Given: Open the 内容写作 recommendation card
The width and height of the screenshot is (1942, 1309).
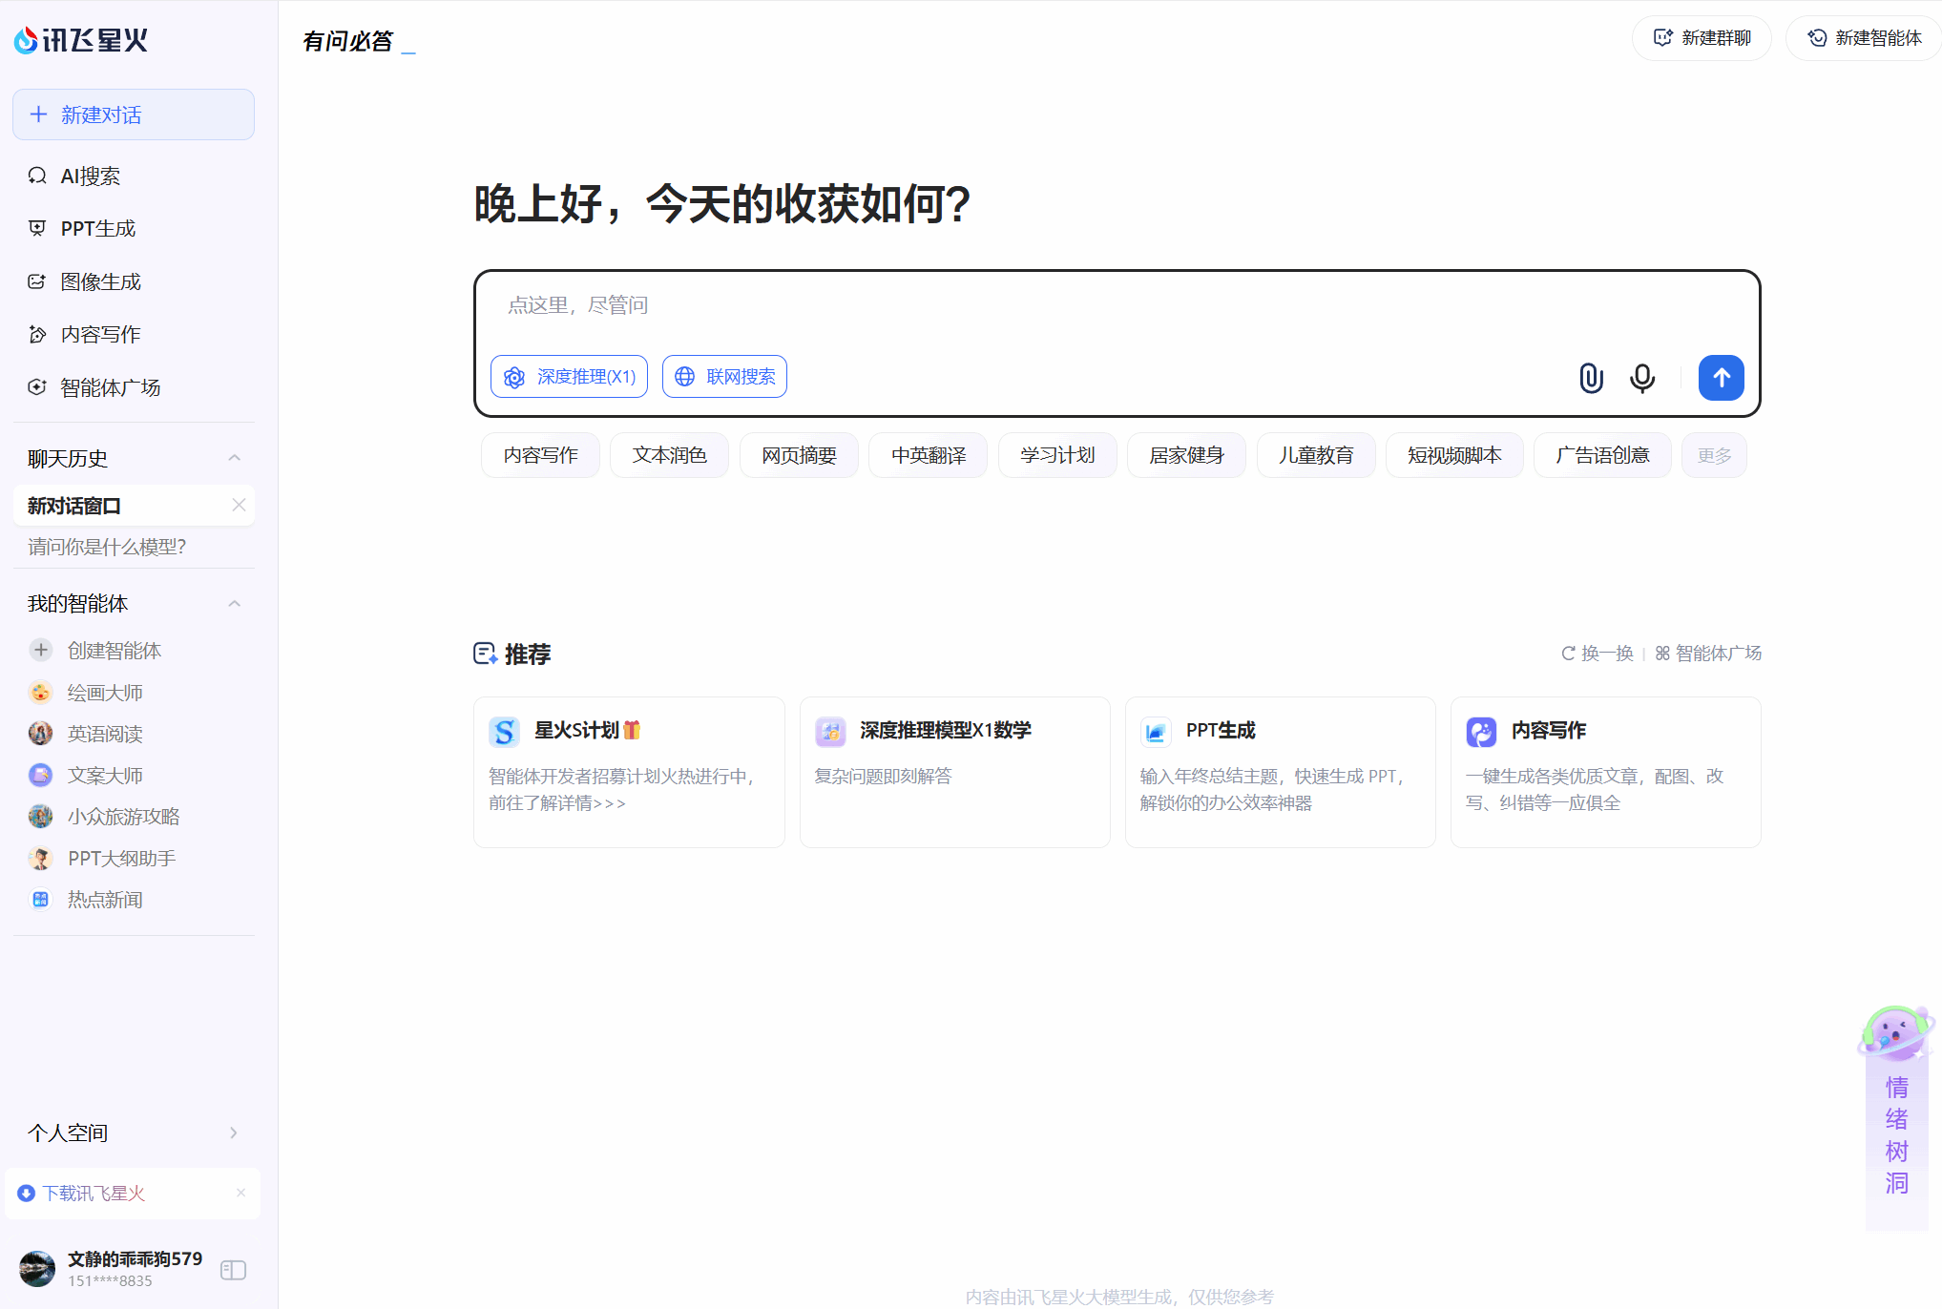Looking at the screenshot, I should click(1605, 772).
